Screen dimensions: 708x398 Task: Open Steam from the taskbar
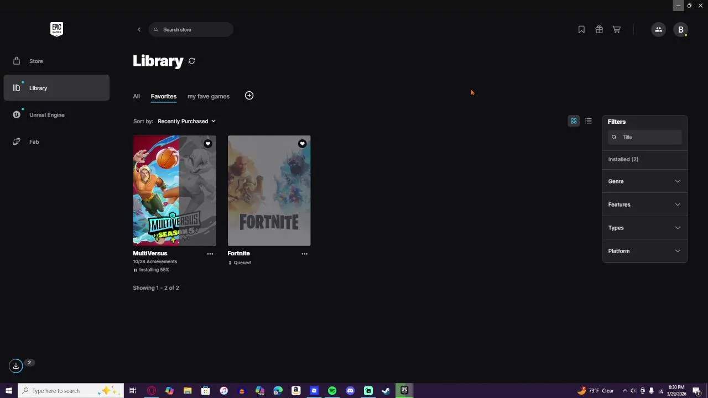click(386, 391)
